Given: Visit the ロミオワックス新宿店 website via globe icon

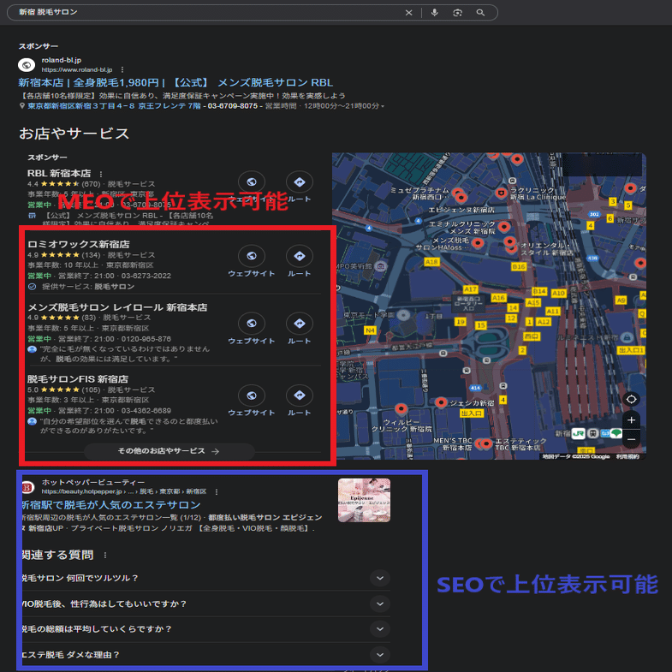Looking at the screenshot, I should [252, 256].
